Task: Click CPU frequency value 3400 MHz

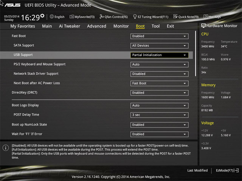Action: (208, 46)
